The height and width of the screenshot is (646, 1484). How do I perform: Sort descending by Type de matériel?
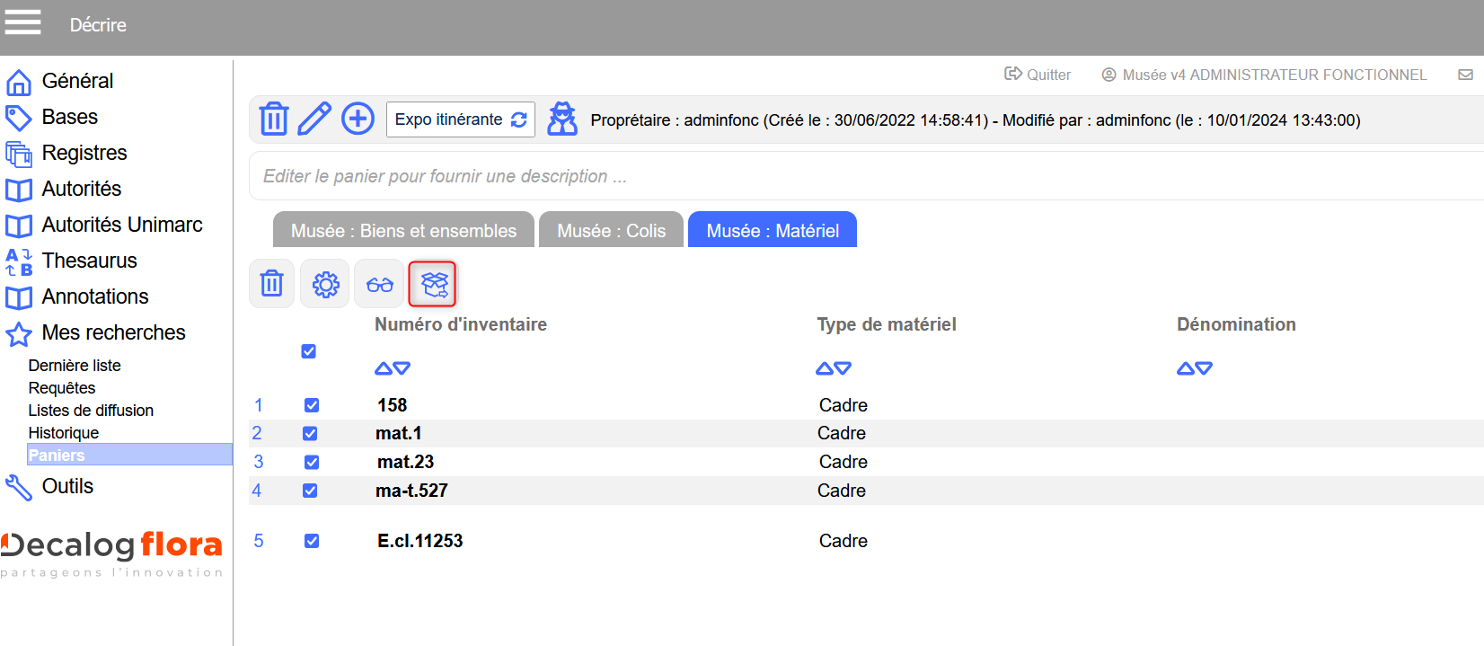[x=844, y=368]
